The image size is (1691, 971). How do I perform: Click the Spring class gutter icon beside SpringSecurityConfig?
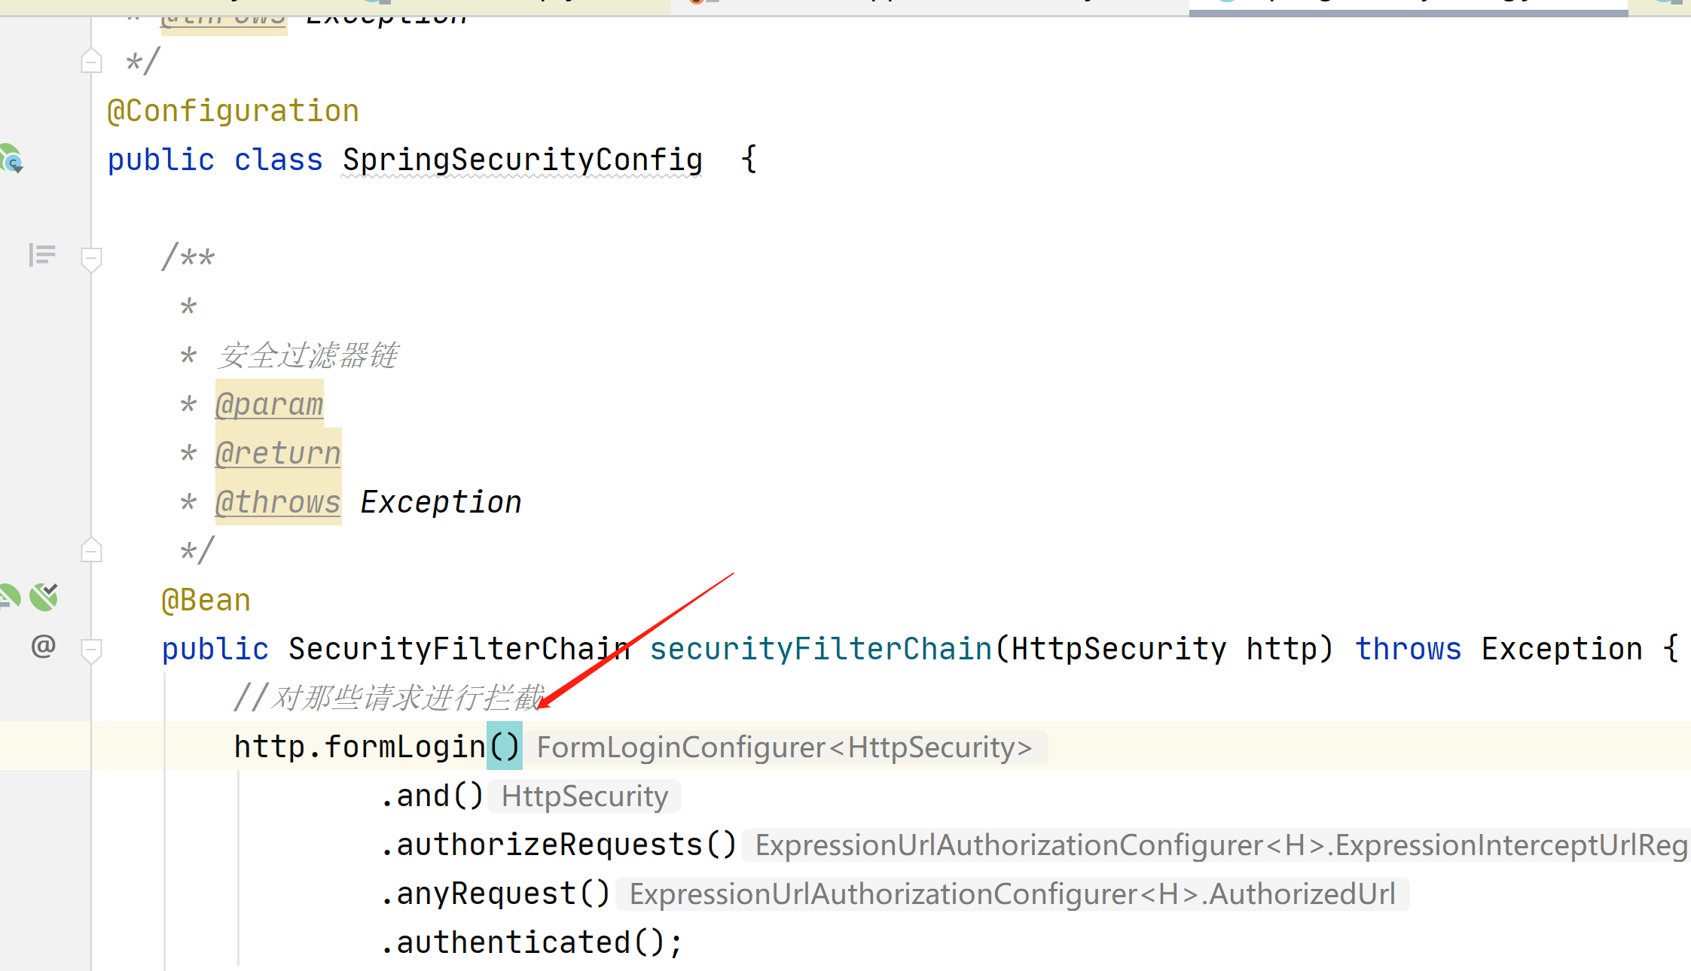point(11,160)
